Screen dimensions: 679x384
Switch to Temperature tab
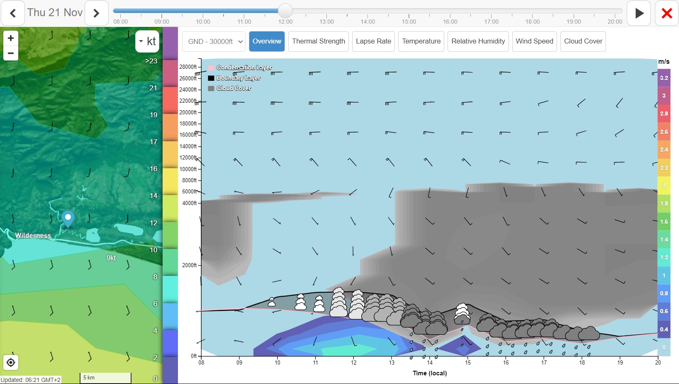tap(421, 41)
